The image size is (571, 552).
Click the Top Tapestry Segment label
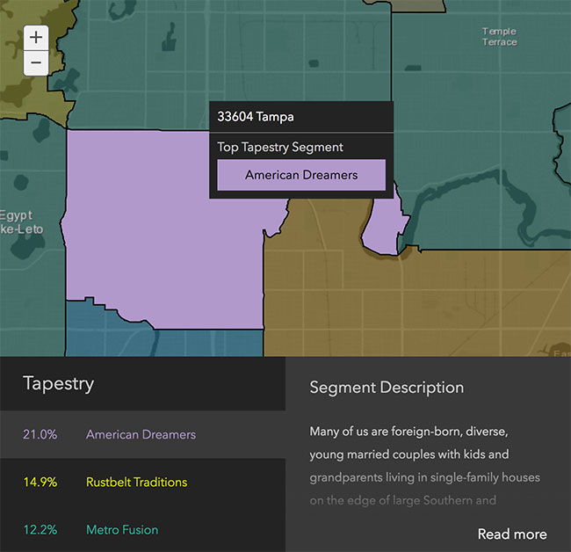(280, 147)
